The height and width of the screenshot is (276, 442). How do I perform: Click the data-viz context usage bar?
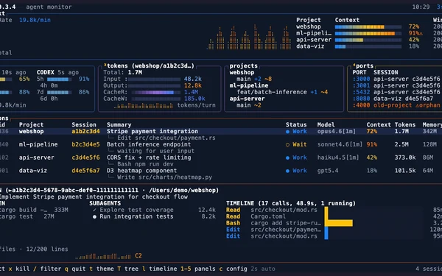368,46
